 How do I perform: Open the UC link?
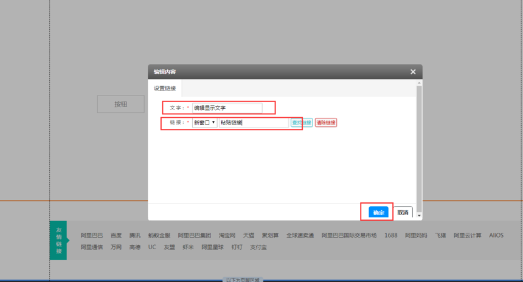tap(152, 247)
